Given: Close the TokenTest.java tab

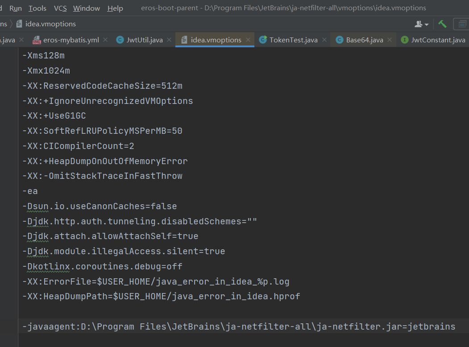Looking at the screenshot, I should click(x=324, y=39).
